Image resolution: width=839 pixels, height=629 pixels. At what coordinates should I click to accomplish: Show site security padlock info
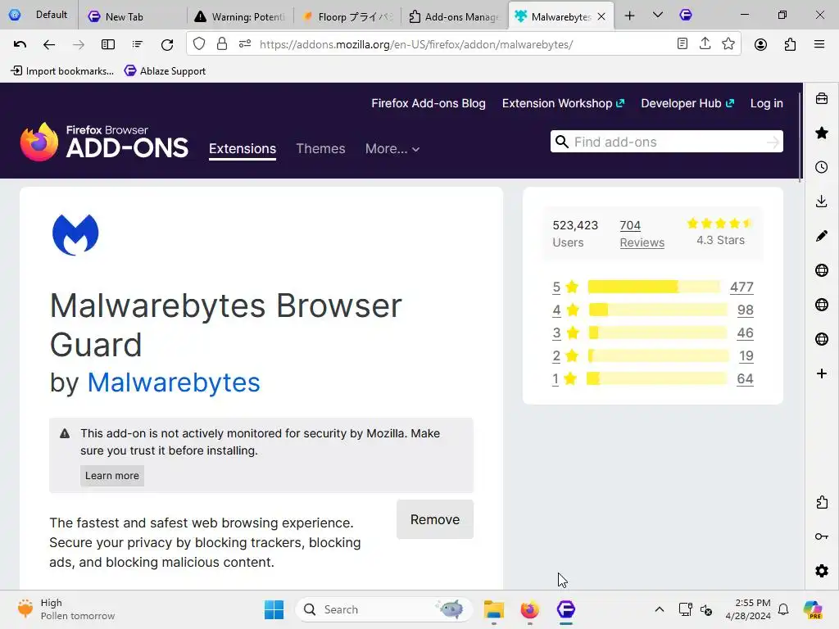[x=222, y=44]
